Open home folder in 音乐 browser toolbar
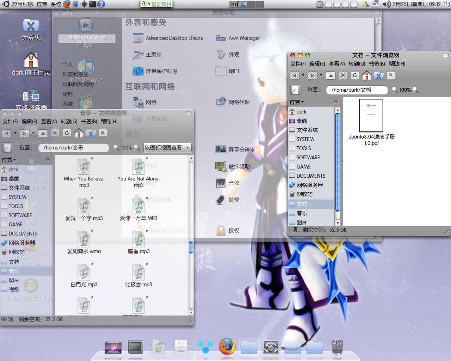This screenshot has height=361, width=451. click(79, 133)
